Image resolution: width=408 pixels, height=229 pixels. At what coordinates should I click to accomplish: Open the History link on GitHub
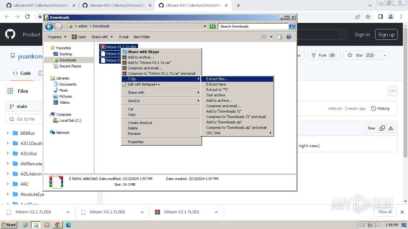click(380, 108)
